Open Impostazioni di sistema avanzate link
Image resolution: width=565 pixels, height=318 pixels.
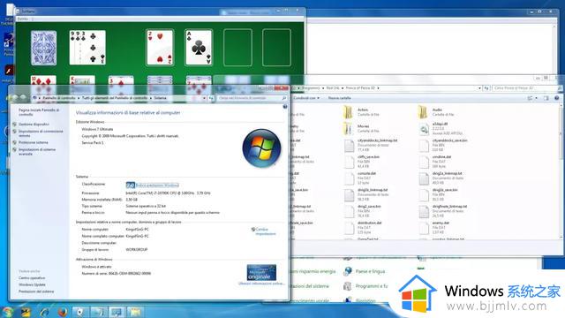(x=37, y=151)
